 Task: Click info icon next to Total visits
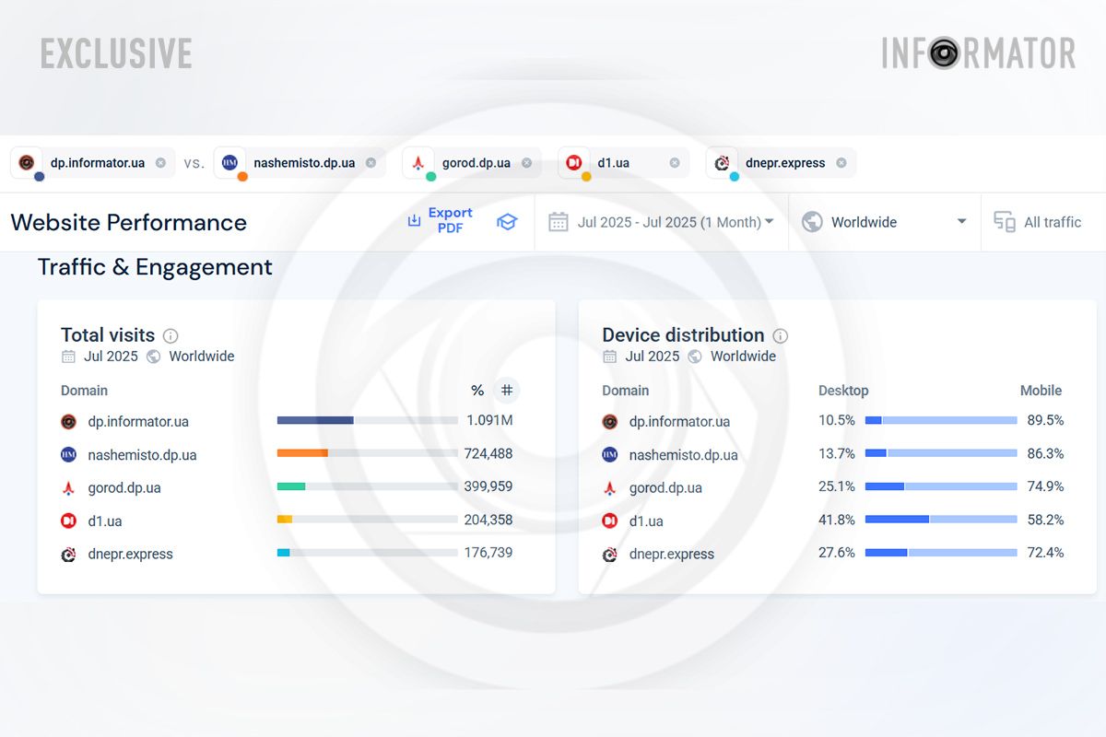(171, 336)
